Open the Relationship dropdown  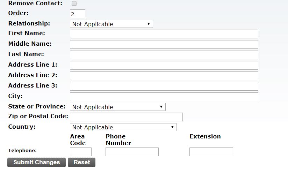111,24
